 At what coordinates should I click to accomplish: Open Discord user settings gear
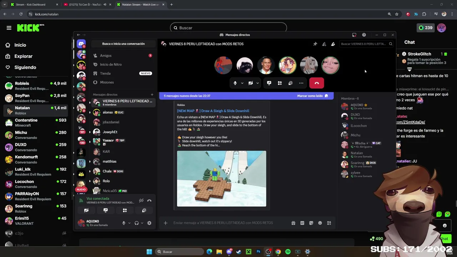tap(149, 223)
